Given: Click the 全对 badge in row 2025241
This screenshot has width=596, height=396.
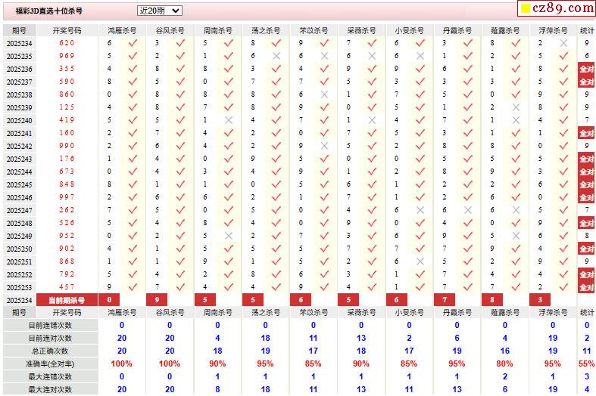Looking at the screenshot, I should [586, 133].
